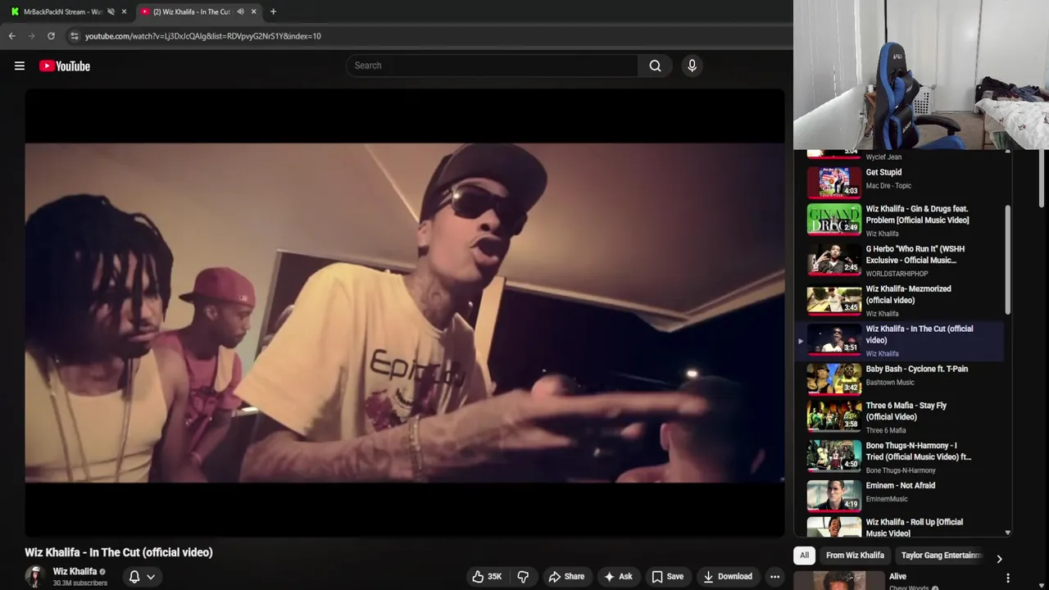The height and width of the screenshot is (590, 1049).
Task: Click the Eminem - Not Afraid title
Action: [x=901, y=485]
